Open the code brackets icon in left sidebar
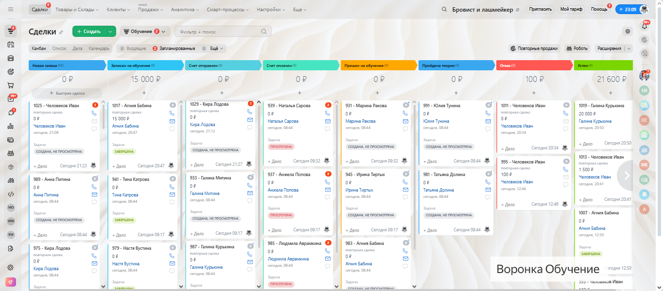The height and width of the screenshot is (291, 663). [x=11, y=194]
